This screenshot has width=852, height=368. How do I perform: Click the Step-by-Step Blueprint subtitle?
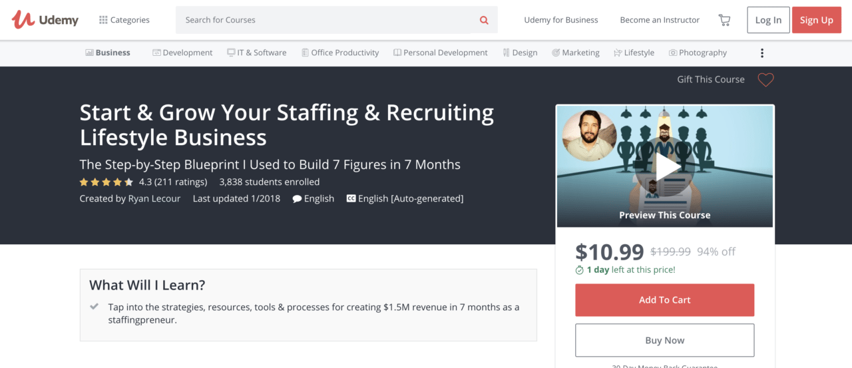point(270,164)
